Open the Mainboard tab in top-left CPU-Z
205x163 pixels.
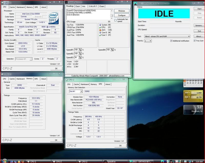pos(20,7)
